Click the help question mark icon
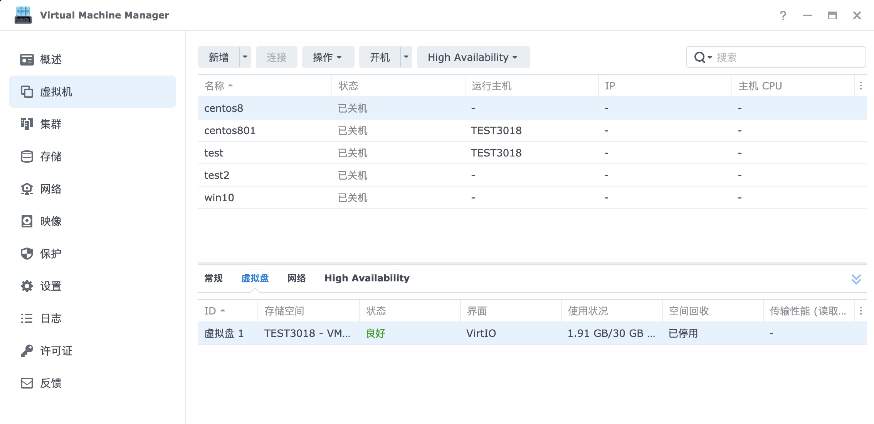The width and height of the screenshot is (874, 424). pyautogui.click(x=783, y=15)
